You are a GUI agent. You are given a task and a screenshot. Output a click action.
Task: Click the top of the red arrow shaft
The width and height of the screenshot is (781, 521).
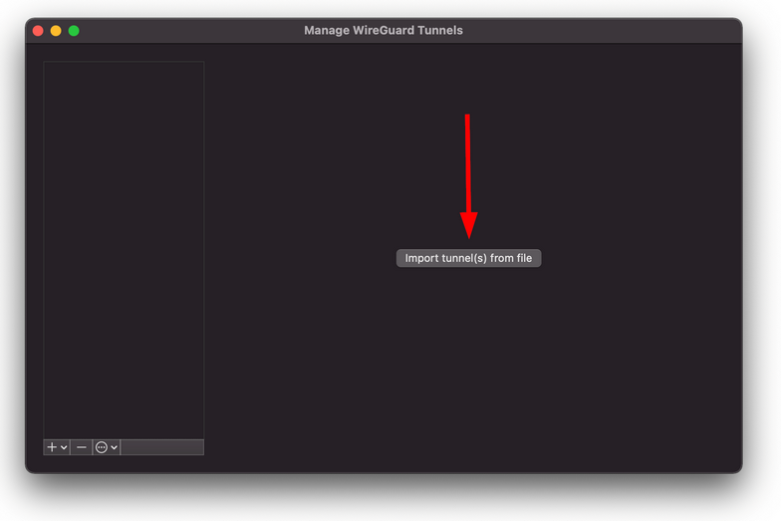point(467,122)
